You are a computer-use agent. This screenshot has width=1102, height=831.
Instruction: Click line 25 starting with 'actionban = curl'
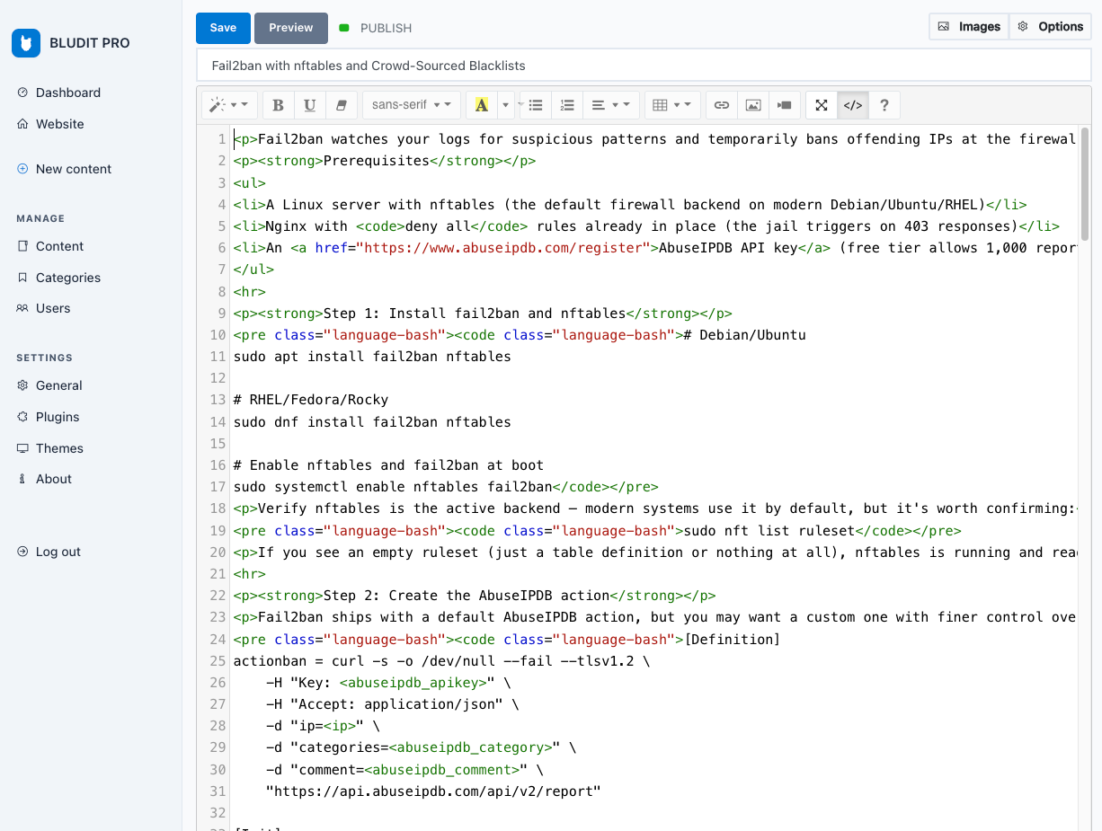(441, 661)
